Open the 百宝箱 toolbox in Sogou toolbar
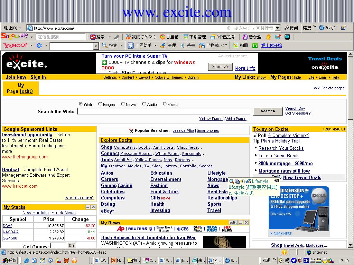This screenshot has height=265, width=354. click(x=169, y=37)
